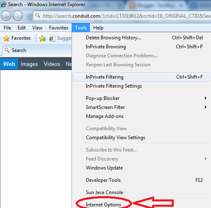Click the Internet Explorer title bar logo
This screenshot has height=208, width=211.
point(3,4)
